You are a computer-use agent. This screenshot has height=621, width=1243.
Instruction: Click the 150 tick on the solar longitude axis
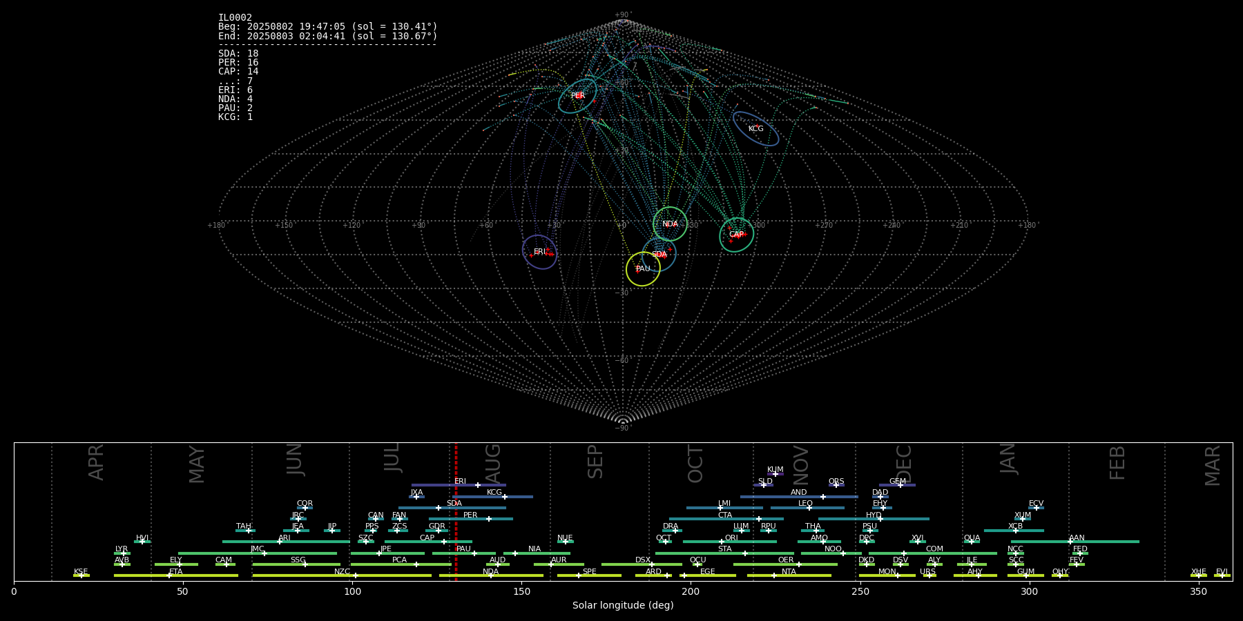521,591
